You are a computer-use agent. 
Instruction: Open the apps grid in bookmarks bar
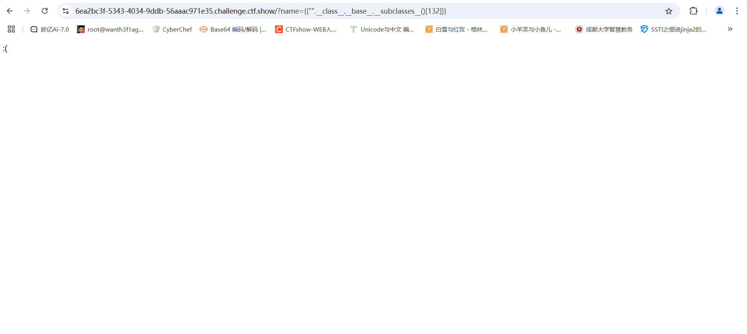pyautogui.click(x=11, y=29)
